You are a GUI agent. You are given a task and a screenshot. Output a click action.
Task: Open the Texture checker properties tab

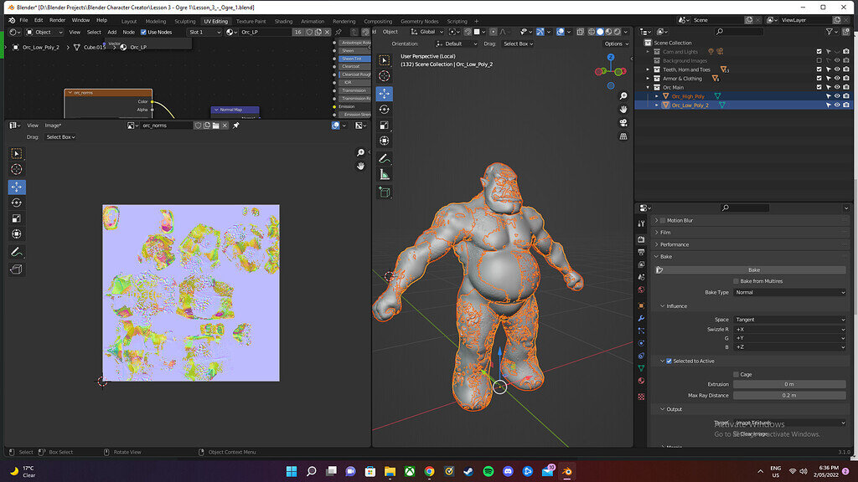coord(641,397)
